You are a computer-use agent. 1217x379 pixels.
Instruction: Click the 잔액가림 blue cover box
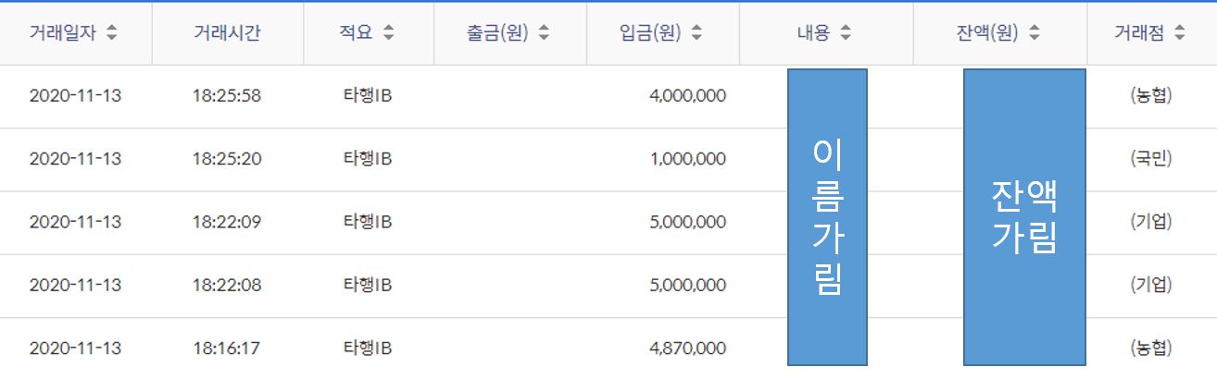1024,216
